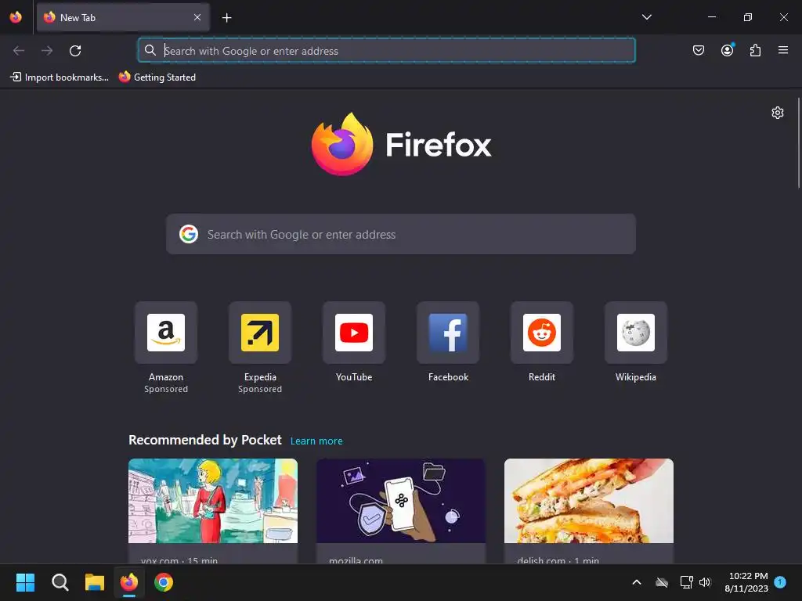Screen dimensions: 802x601
Task: Click the page vertical scrollbar
Action: (x=798, y=143)
